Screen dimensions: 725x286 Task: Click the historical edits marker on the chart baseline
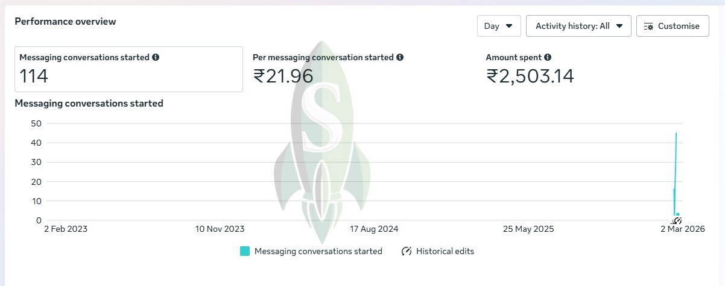click(677, 220)
